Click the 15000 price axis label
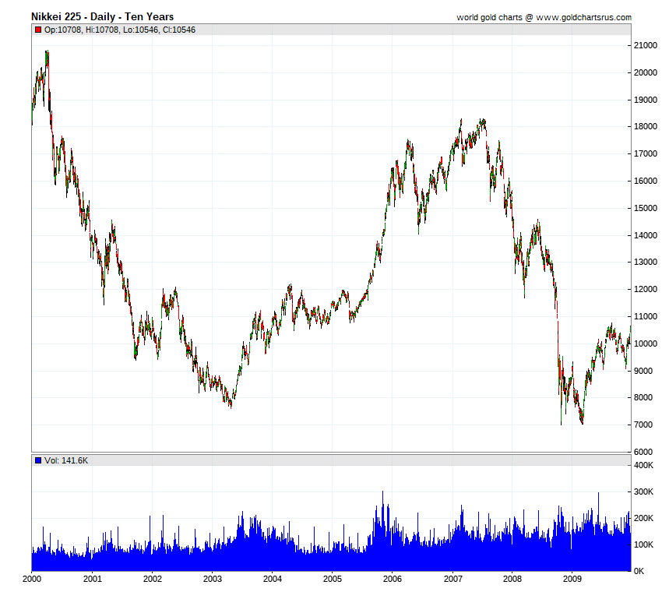 (646, 208)
